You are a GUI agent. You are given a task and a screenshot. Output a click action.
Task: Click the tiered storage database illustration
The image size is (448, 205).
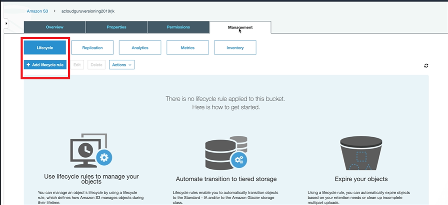226,153
